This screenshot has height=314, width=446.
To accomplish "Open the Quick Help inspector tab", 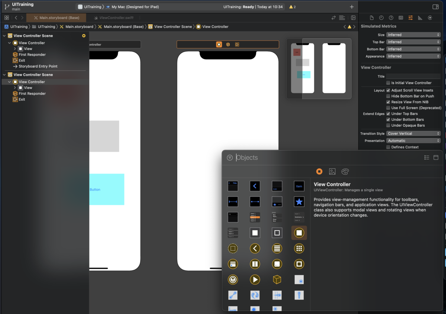I will 391,18.
